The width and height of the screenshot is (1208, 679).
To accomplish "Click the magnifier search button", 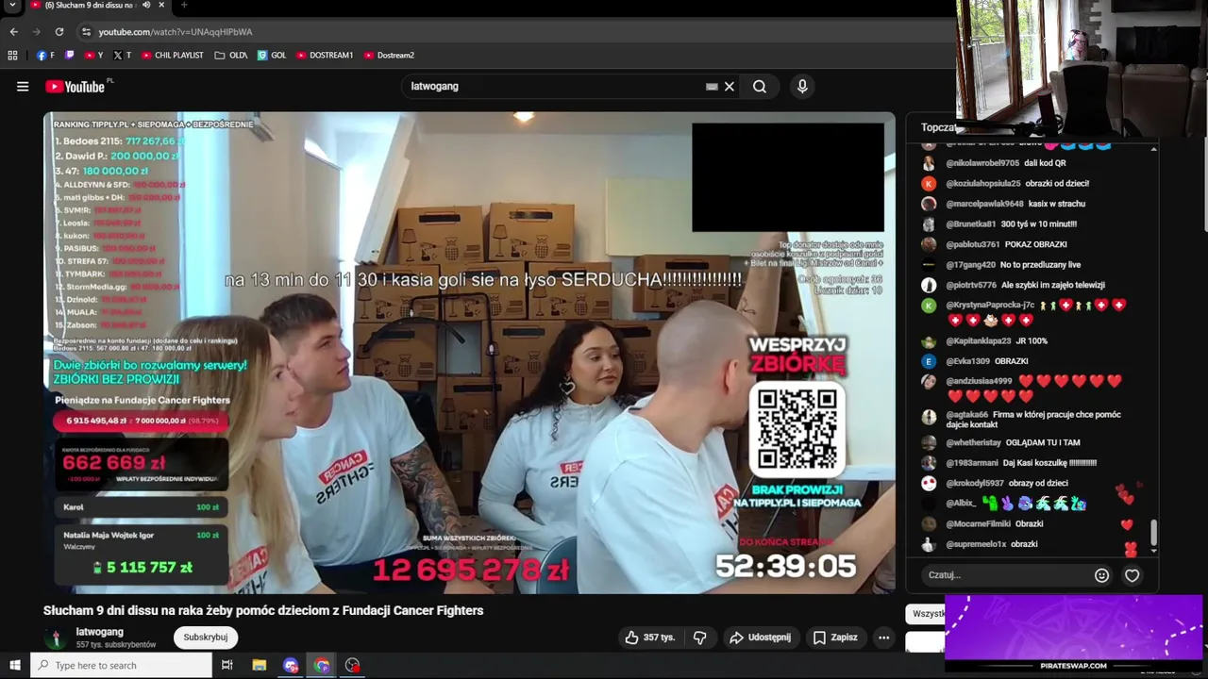I will 760,87.
